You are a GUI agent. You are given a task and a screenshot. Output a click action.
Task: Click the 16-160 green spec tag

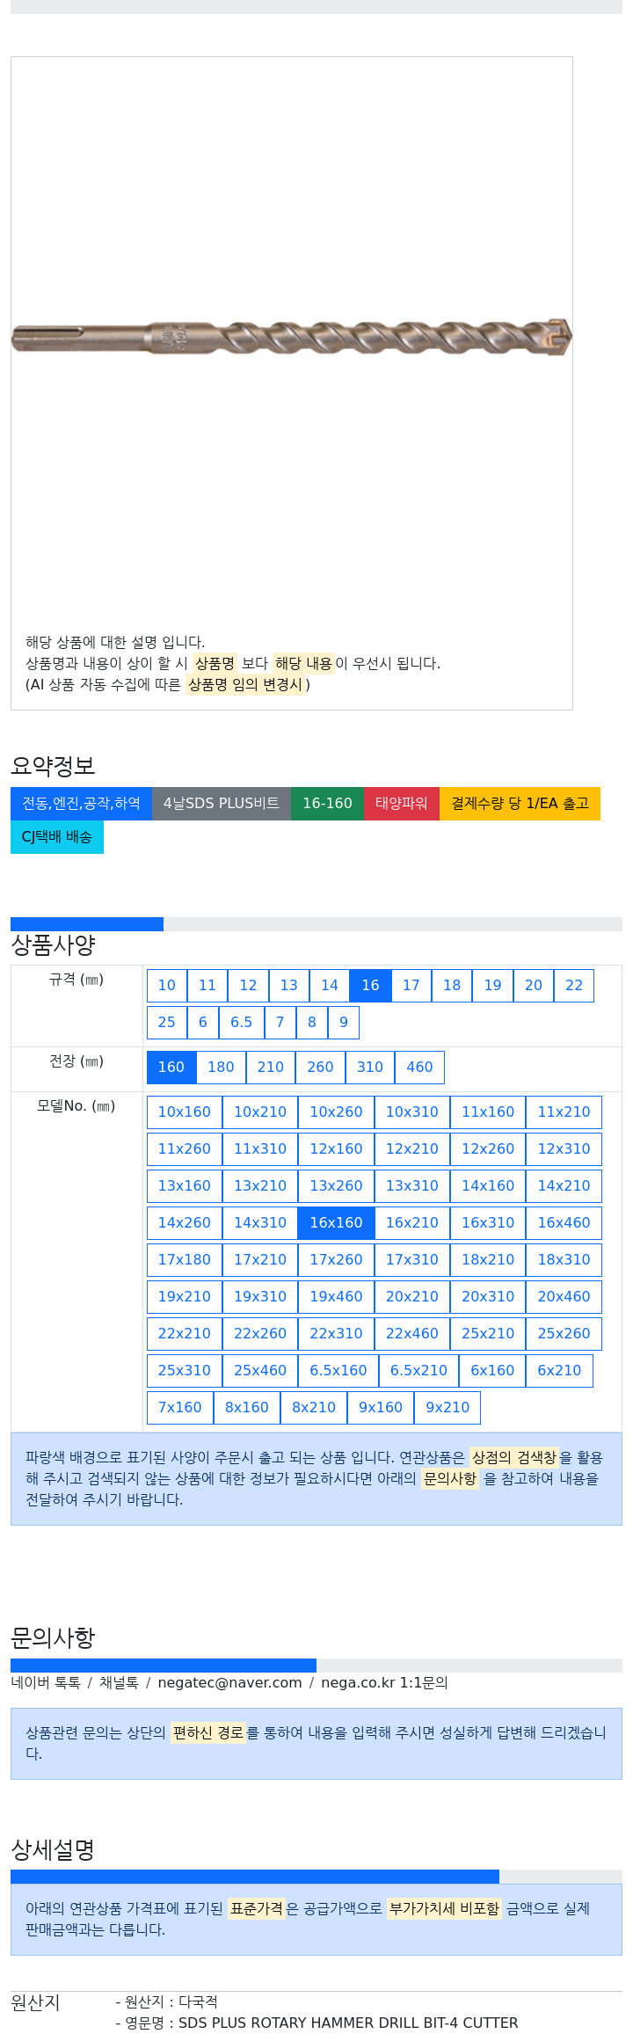click(328, 804)
